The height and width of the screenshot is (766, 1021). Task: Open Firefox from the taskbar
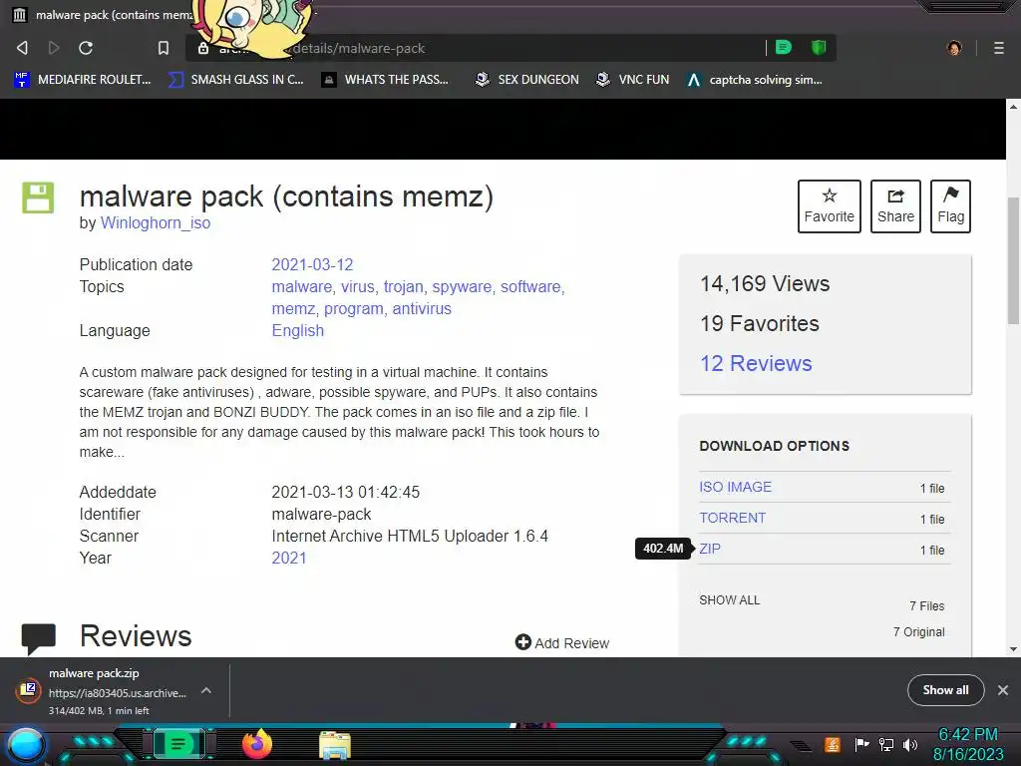tap(256, 744)
